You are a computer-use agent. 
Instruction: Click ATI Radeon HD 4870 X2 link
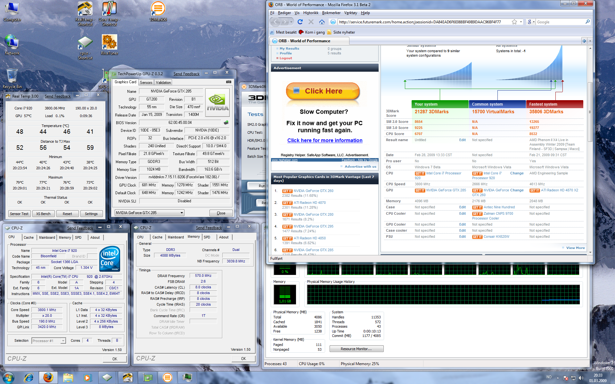(x=559, y=190)
